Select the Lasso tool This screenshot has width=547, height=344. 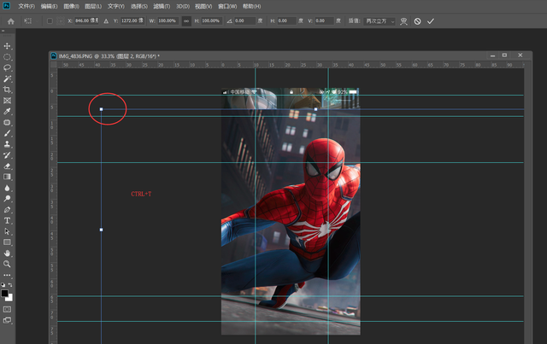8,67
